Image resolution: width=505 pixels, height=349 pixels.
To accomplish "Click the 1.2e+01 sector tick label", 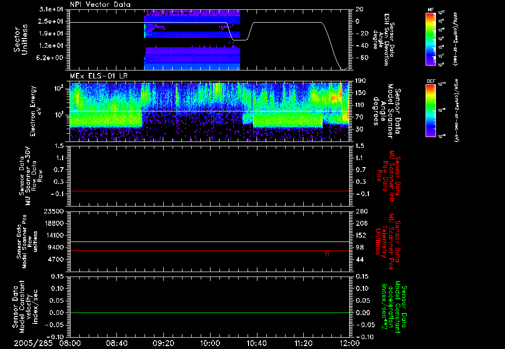I will tap(51, 46).
